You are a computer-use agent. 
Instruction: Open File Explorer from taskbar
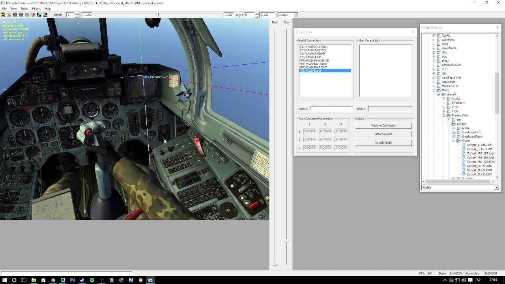(34, 280)
